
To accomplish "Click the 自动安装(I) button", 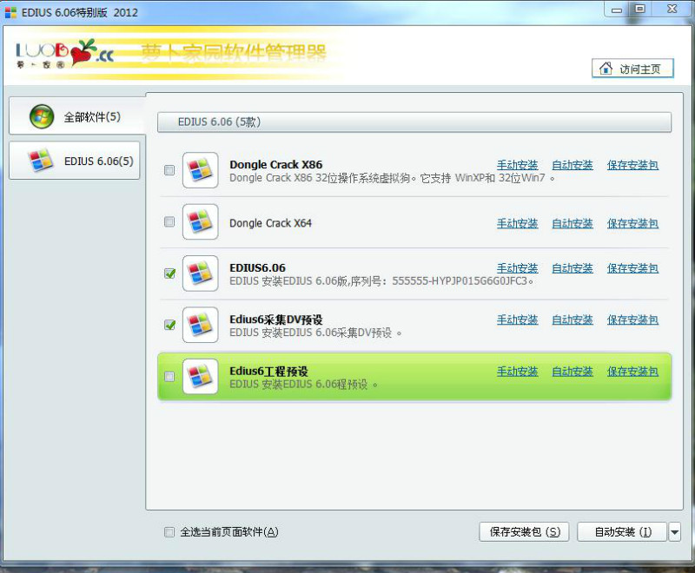I will point(622,532).
